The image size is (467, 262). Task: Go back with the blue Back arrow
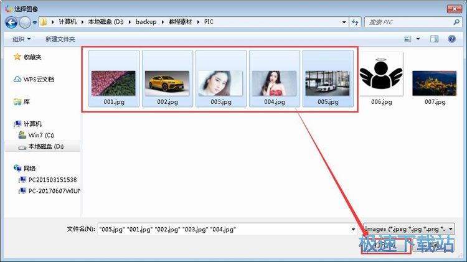[11, 22]
